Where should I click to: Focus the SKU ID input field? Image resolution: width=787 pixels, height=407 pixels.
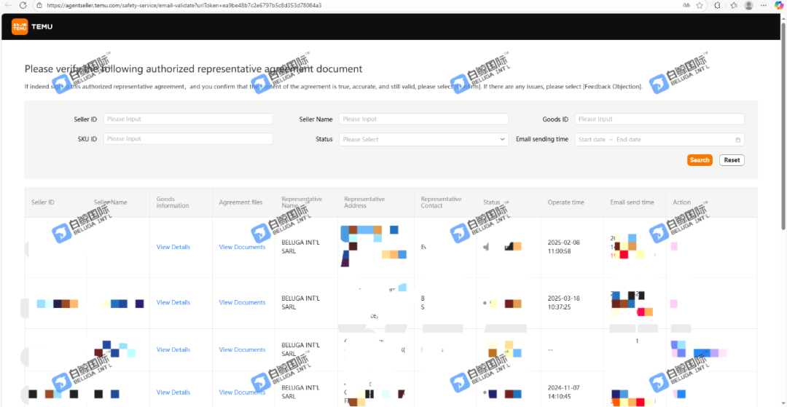click(x=188, y=139)
